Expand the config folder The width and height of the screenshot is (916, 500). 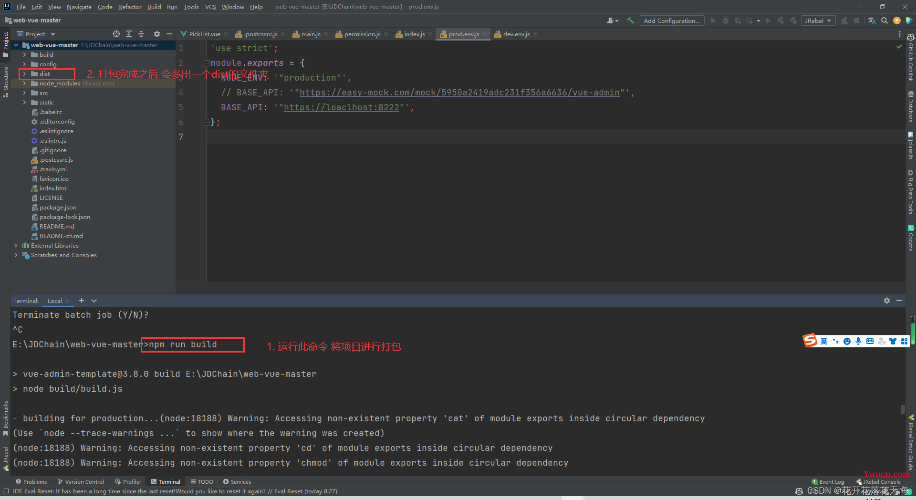point(24,64)
